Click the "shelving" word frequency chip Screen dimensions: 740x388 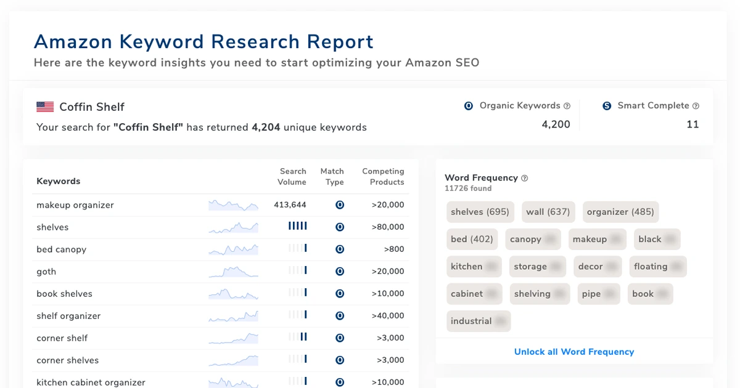point(540,294)
